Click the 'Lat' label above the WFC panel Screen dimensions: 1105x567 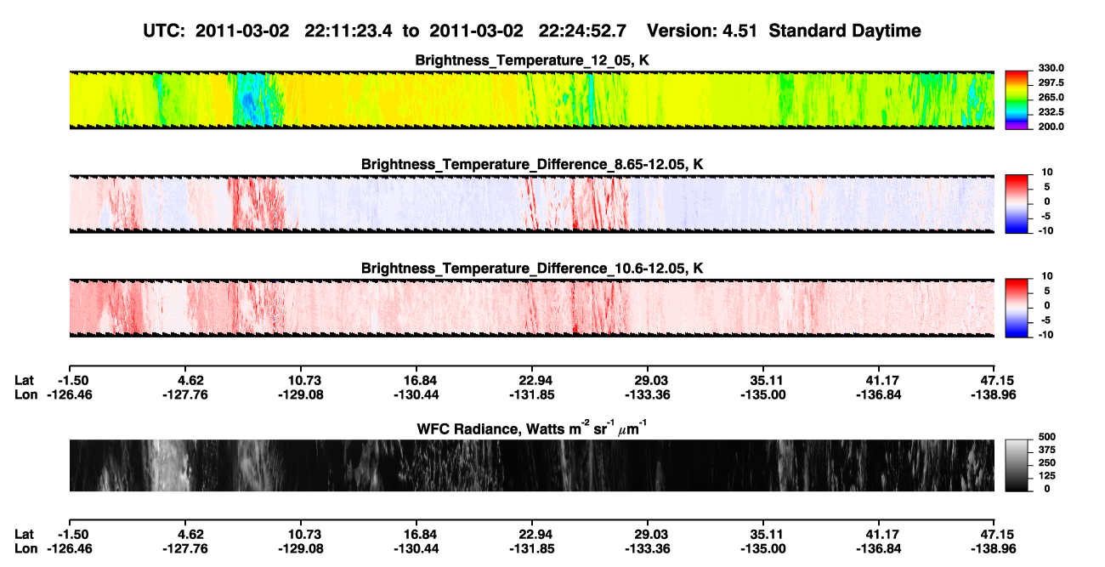25,380
